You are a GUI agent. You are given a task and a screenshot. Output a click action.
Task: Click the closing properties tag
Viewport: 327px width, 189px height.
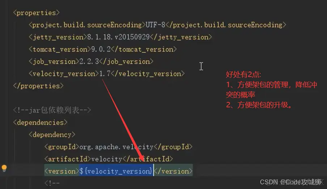click(x=38, y=86)
